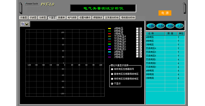Open the 关于 round button
205x106 pixels.
tap(179, 26)
